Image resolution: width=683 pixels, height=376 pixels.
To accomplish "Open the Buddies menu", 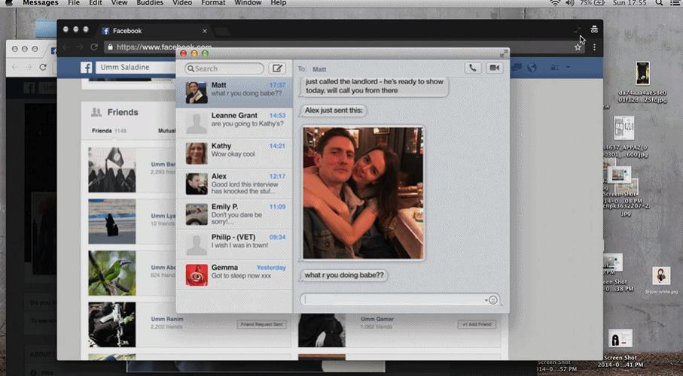I will point(151,3).
